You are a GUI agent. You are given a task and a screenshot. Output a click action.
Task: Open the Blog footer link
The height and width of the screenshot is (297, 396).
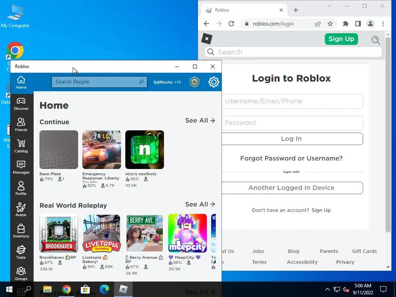tap(294, 251)
